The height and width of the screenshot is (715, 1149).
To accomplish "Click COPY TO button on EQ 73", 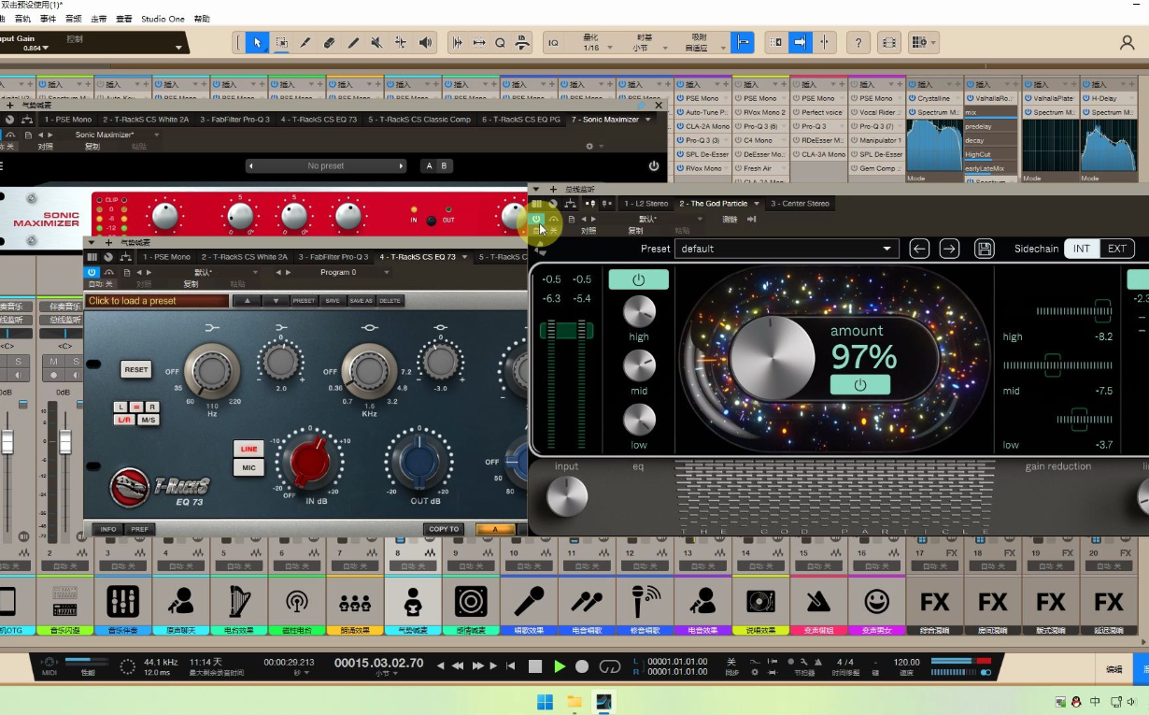I will [444, 529].
